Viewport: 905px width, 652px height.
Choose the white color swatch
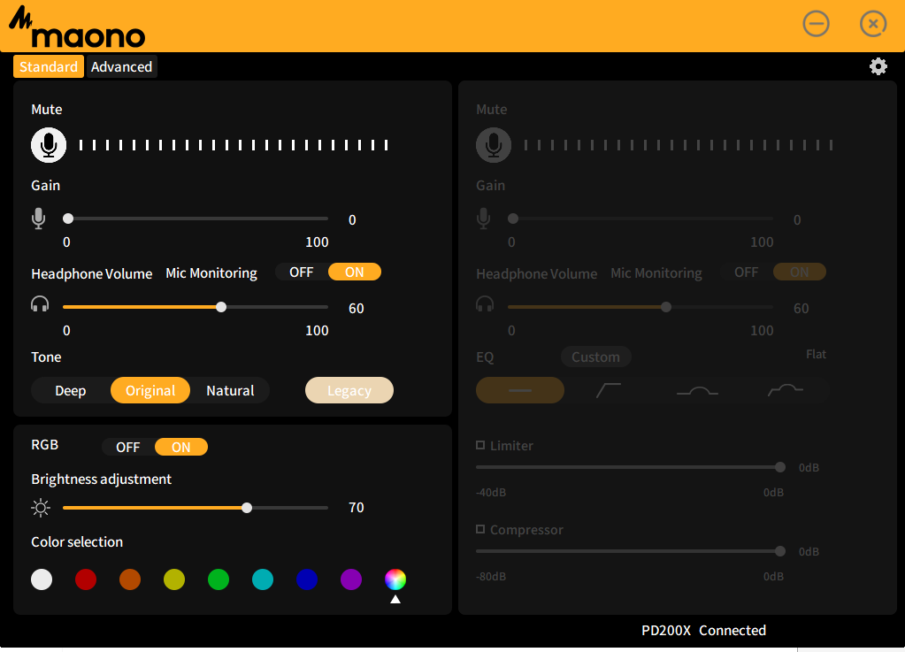pyautogui.click(x=42, y=579)
